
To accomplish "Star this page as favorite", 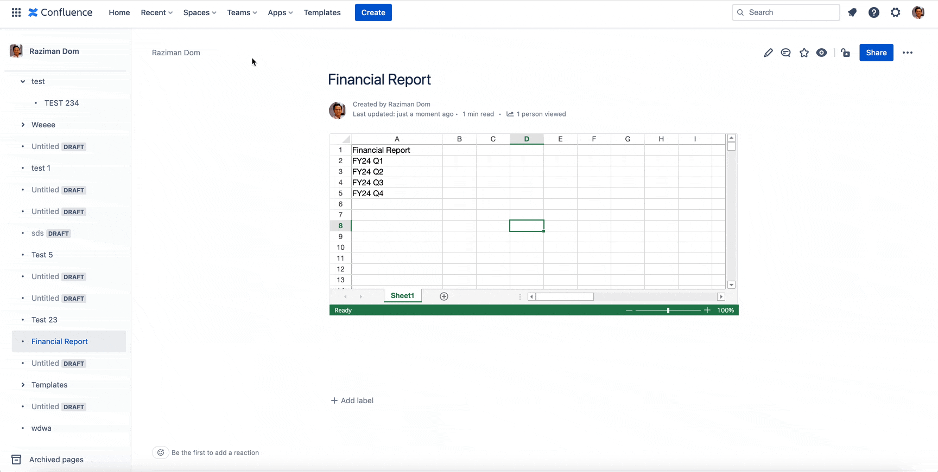I will 804,53.
